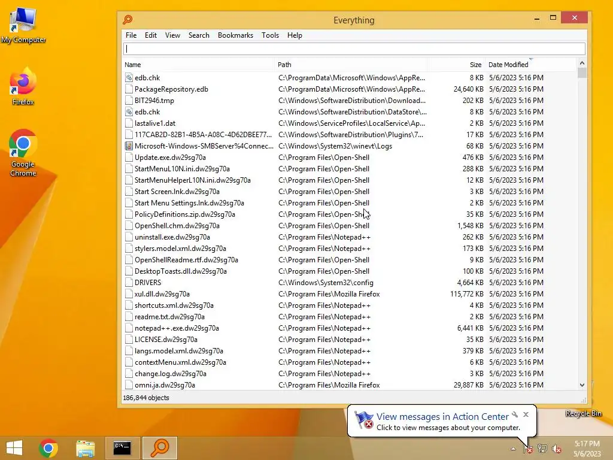Click file icon of lastalive1.dat

[x=129, y=123]
